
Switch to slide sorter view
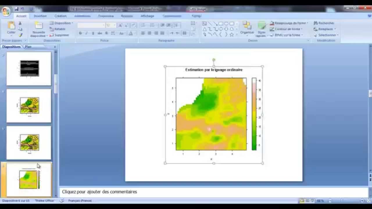(307, 201)
